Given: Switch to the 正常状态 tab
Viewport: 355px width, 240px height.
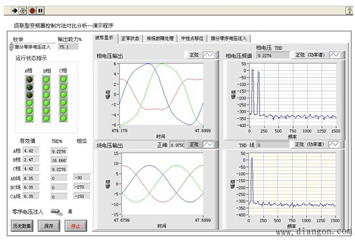Looking at the screenshot, I should pyautogui.click(x=130, y=38).
